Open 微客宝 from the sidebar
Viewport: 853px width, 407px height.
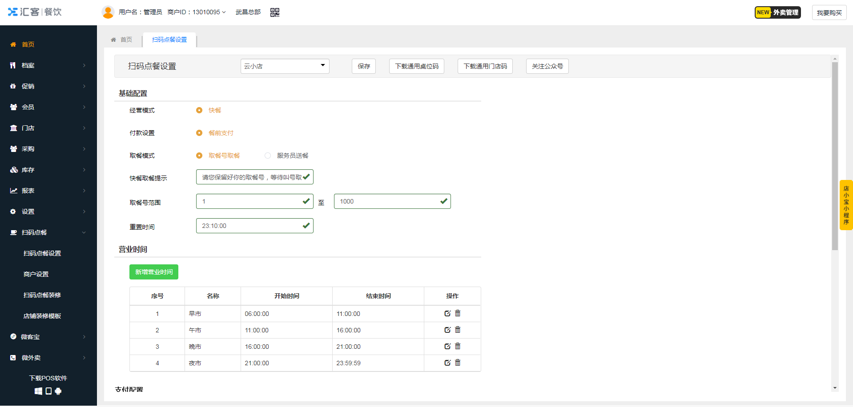pos(31,336)
